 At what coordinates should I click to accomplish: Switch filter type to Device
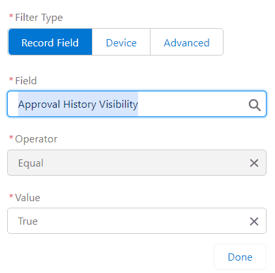coord(121,42)
